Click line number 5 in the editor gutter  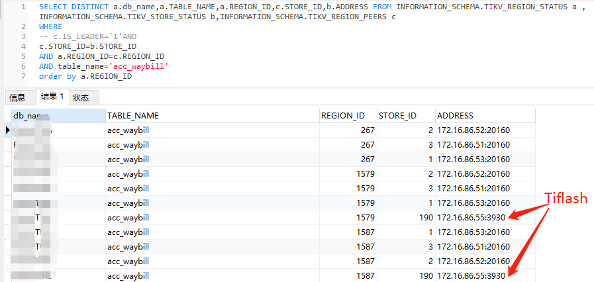[23, 56]
